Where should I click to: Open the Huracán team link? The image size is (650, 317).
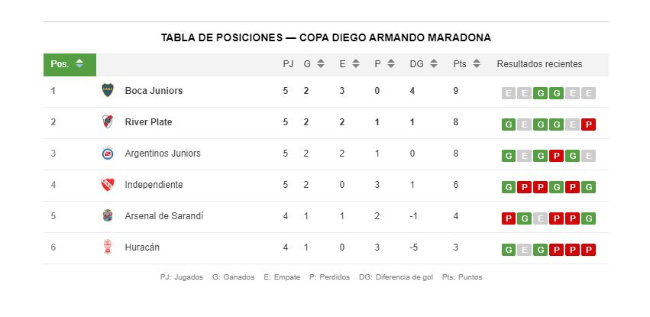(x=142, y=247)
